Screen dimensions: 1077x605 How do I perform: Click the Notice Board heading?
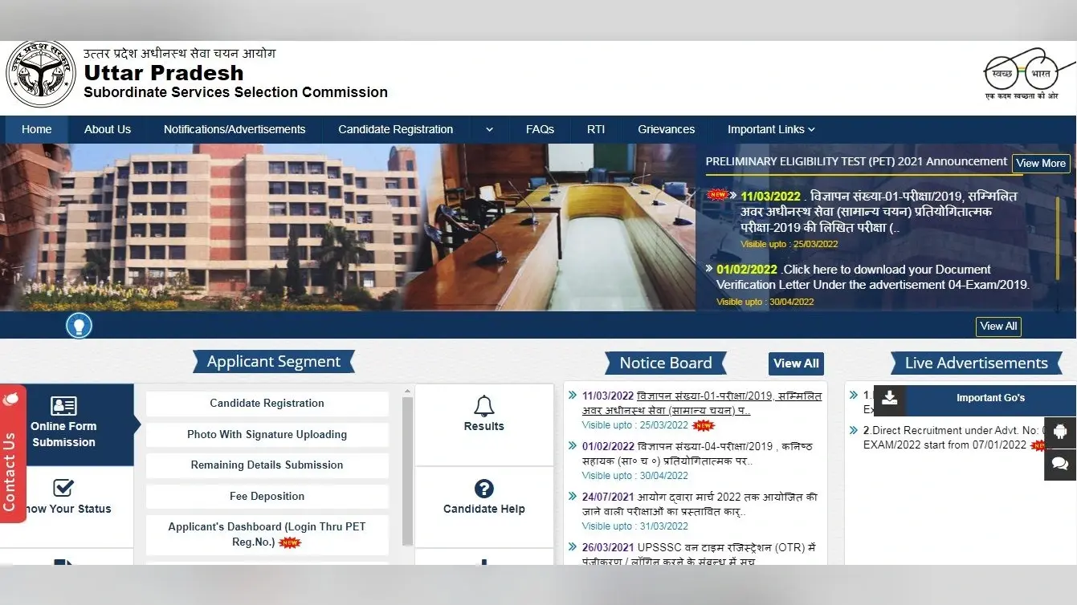666,363
